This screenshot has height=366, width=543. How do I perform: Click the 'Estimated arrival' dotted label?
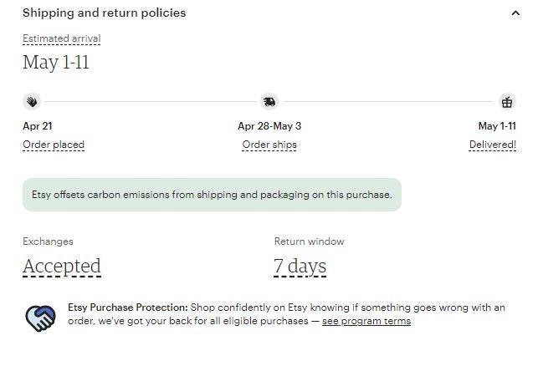(62, 38)
